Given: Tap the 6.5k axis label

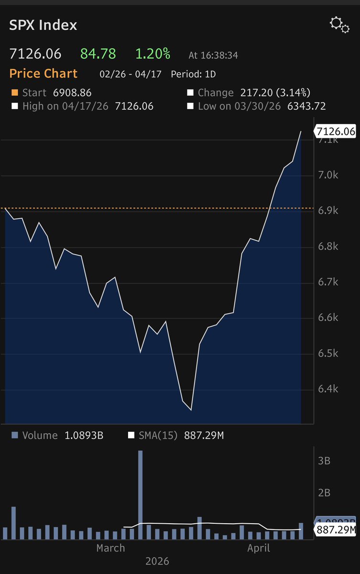Looking at the screenshot, I should (x=328, y=353).
